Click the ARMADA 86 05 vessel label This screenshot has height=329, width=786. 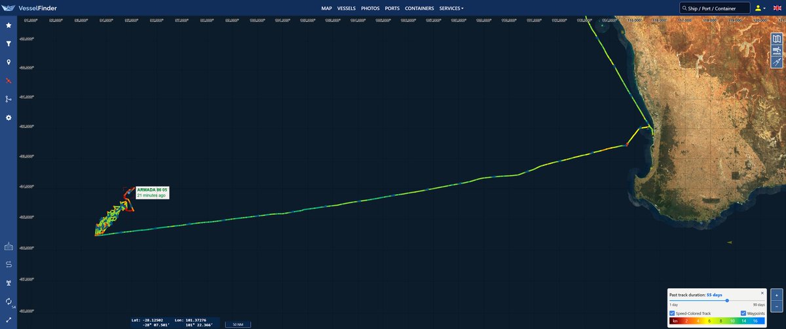(x=152, y=189)
